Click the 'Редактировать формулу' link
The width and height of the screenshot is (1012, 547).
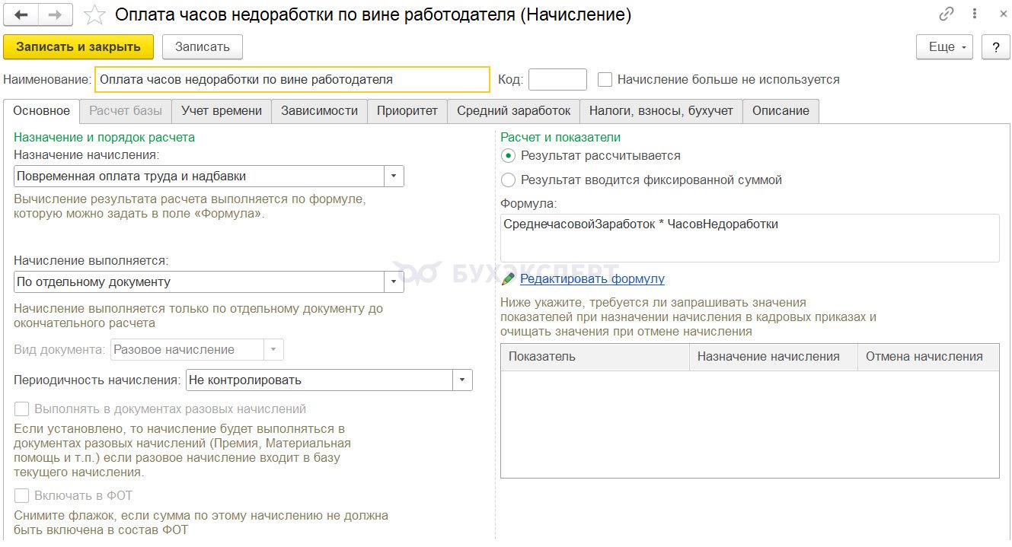pos(592,279)
